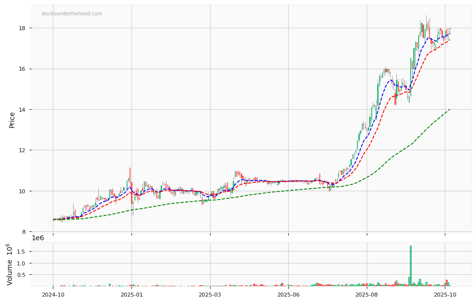476x302 pixels.
Task: Click the stocksunderthehood.com watermark text
Action: 72,14
